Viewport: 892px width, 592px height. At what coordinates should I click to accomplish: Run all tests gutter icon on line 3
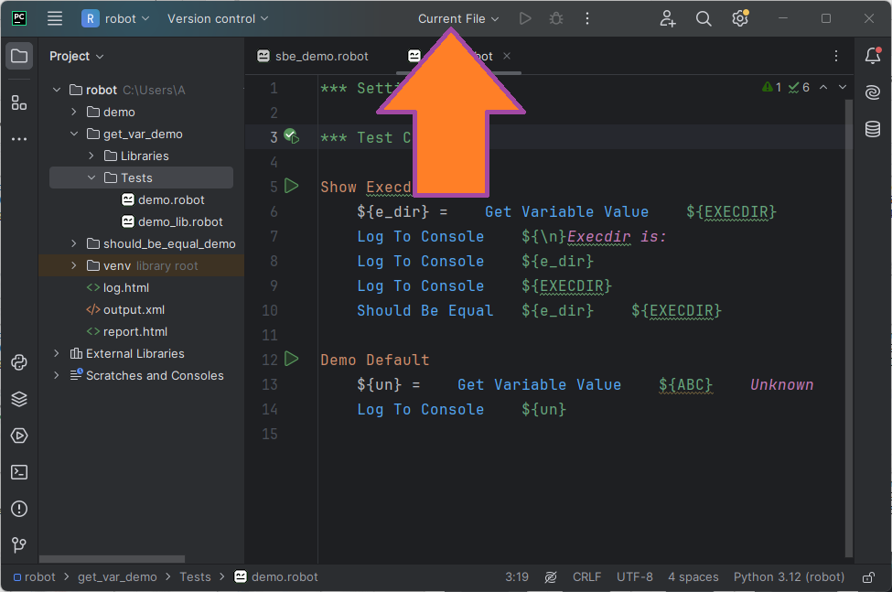pyautogui.click(x=291, y=136)
